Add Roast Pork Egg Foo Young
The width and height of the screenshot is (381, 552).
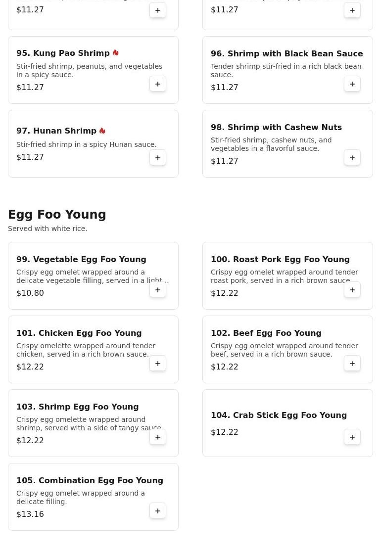pyautogui.click(x=352, y=290)
